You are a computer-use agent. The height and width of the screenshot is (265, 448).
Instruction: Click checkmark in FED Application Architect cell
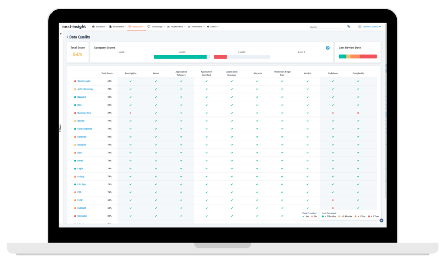(x=206, y=192)
